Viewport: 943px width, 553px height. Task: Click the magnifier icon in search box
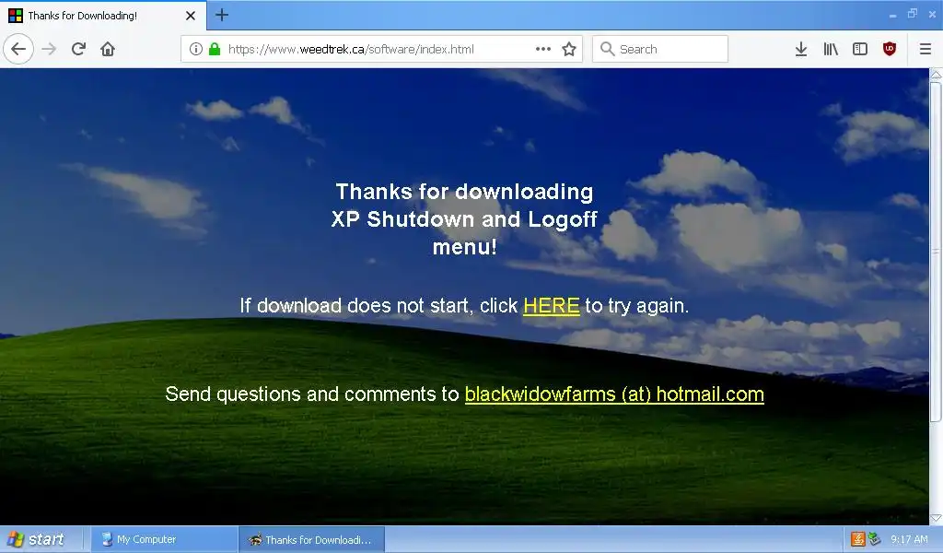[x=608, y=50]
